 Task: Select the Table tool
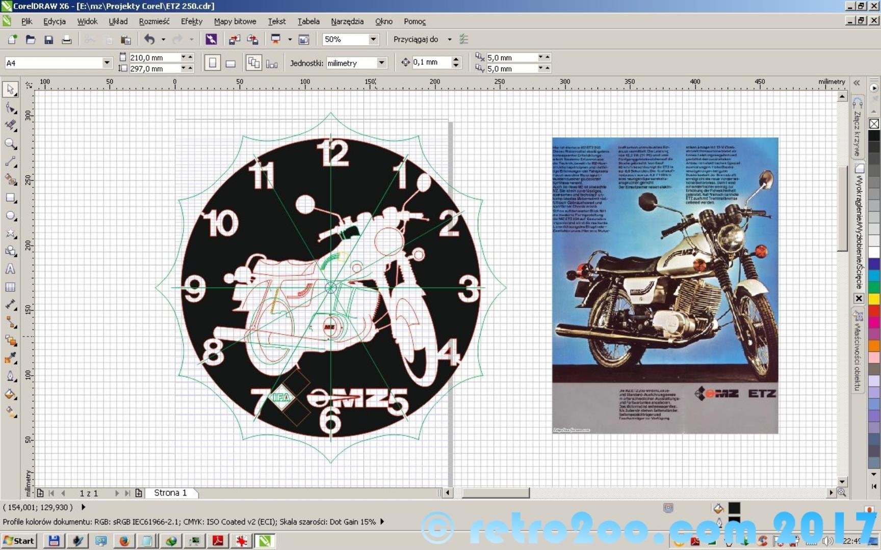(10, 287)
